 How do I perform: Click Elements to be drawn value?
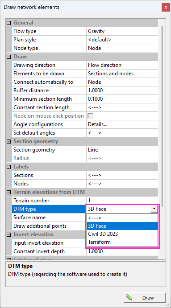click(x=122, y=74)
